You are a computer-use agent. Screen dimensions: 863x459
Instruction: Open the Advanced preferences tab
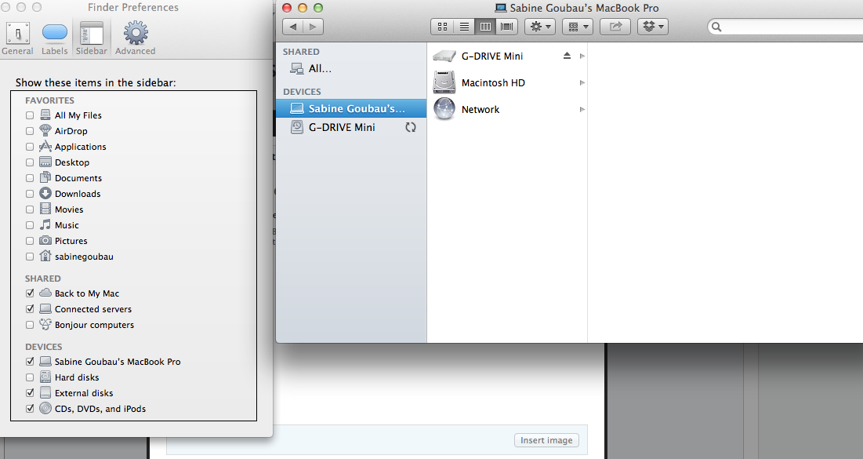point(136,38)
